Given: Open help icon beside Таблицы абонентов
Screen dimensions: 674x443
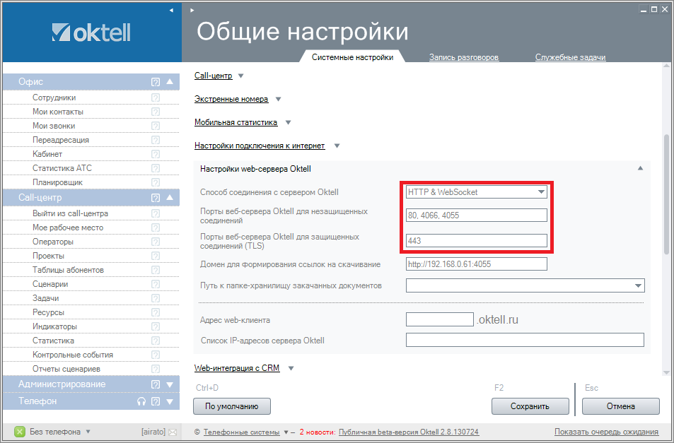Looking at the screenshot, I should pos(156,270).
